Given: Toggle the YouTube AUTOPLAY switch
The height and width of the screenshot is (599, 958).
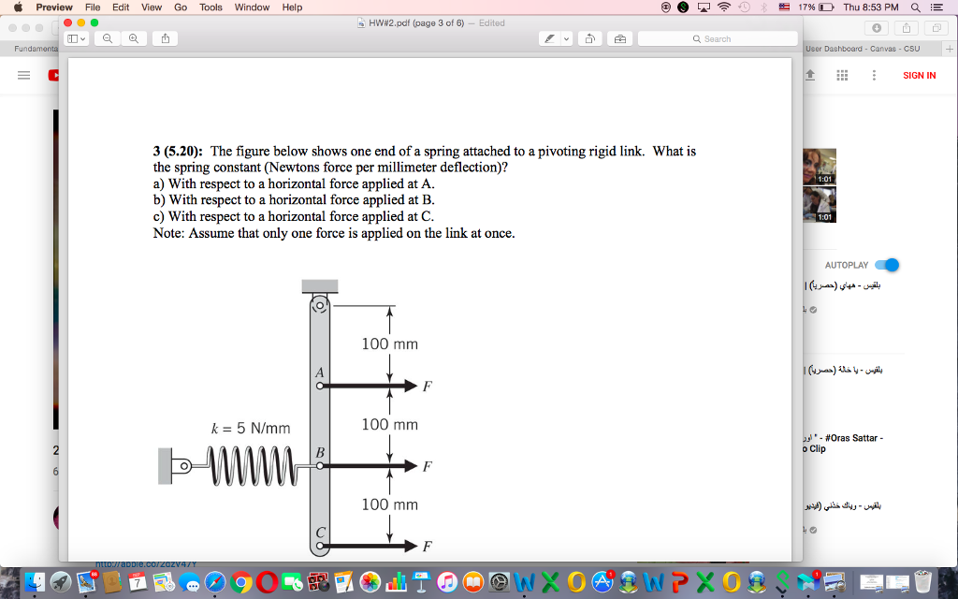Looking at the screenshot, I should pyautogui.click(x=887, y=265).
